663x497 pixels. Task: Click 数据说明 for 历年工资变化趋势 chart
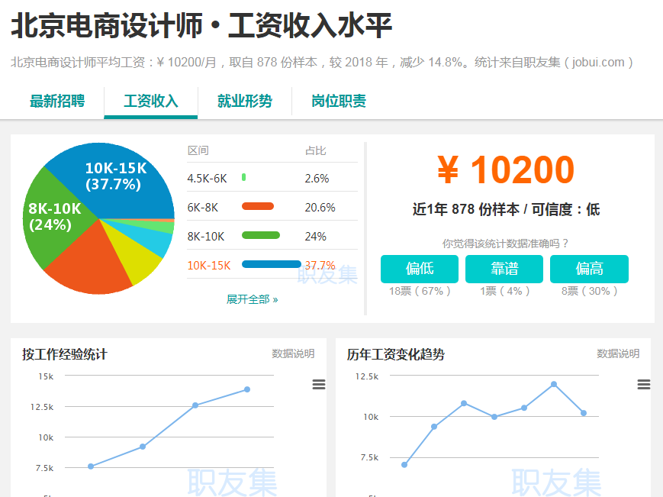point(618,353)
